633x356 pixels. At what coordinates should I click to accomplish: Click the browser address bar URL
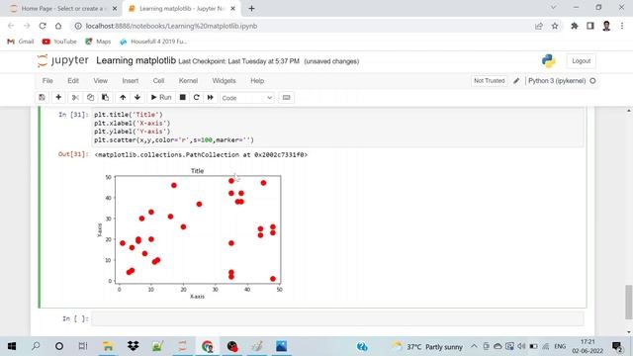[x=171, y=26]
